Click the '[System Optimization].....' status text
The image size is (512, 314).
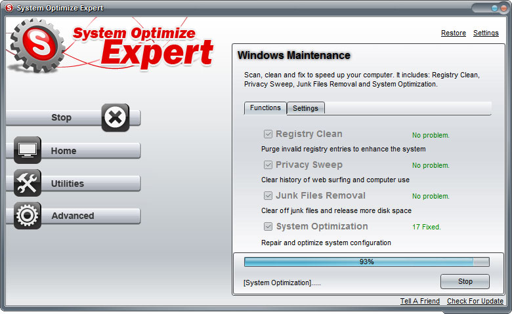pos(282,283)
